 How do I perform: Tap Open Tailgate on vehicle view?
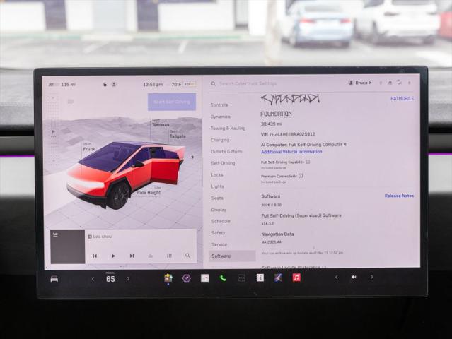[x=178, y=135]
